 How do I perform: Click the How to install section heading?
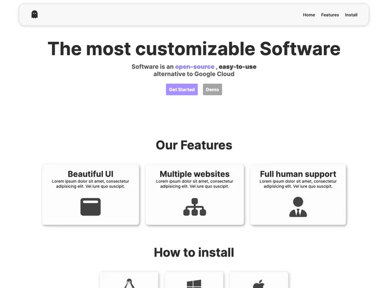[x=194, y=253]
